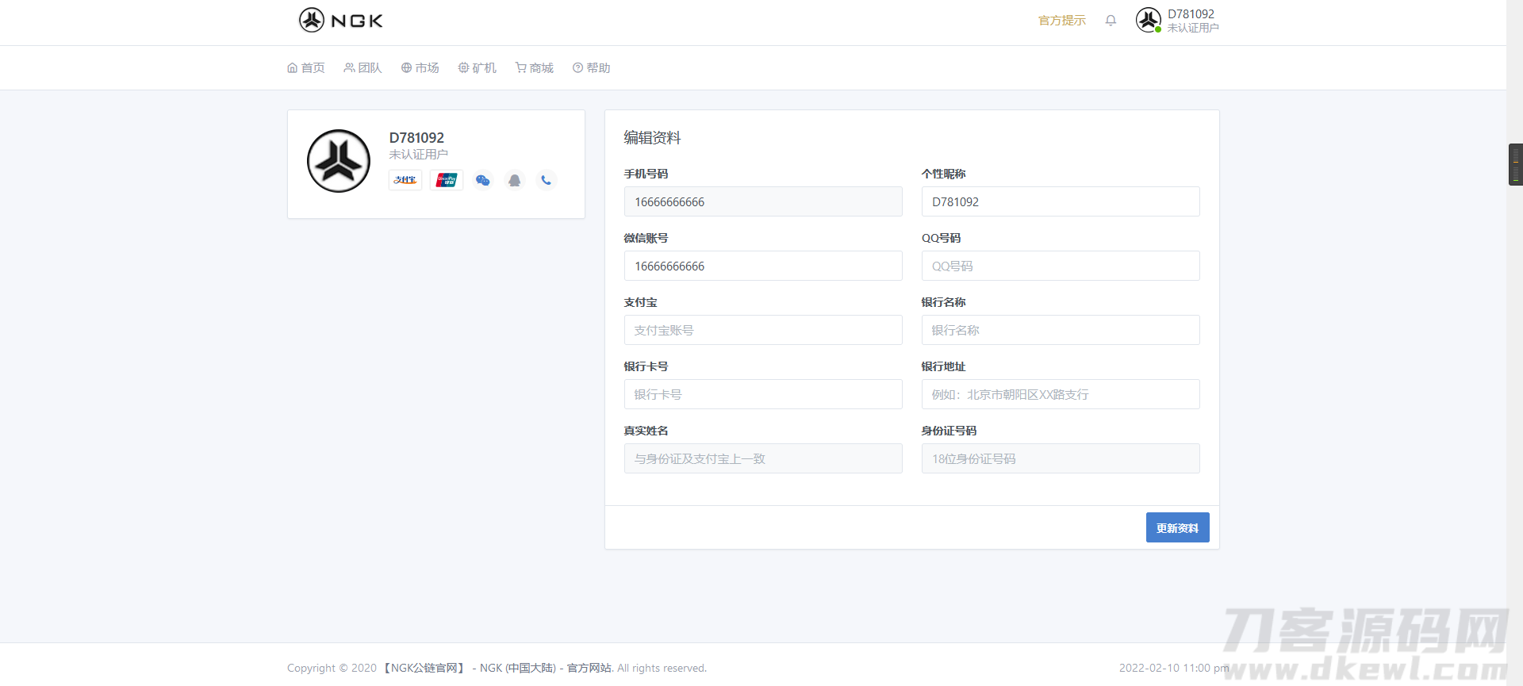This screenshot has width=1523, height=686.
Task: Click the Alipay icon in profile card
Action: 405,180
